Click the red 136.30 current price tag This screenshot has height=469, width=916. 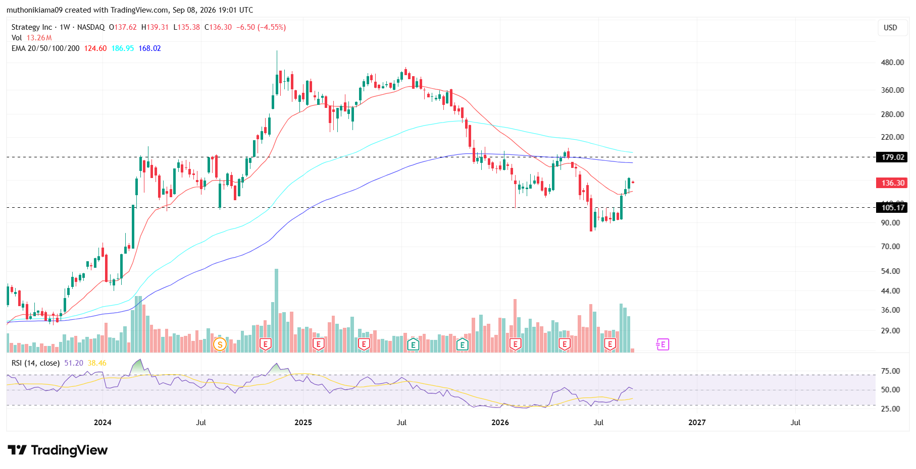point(892,183)
